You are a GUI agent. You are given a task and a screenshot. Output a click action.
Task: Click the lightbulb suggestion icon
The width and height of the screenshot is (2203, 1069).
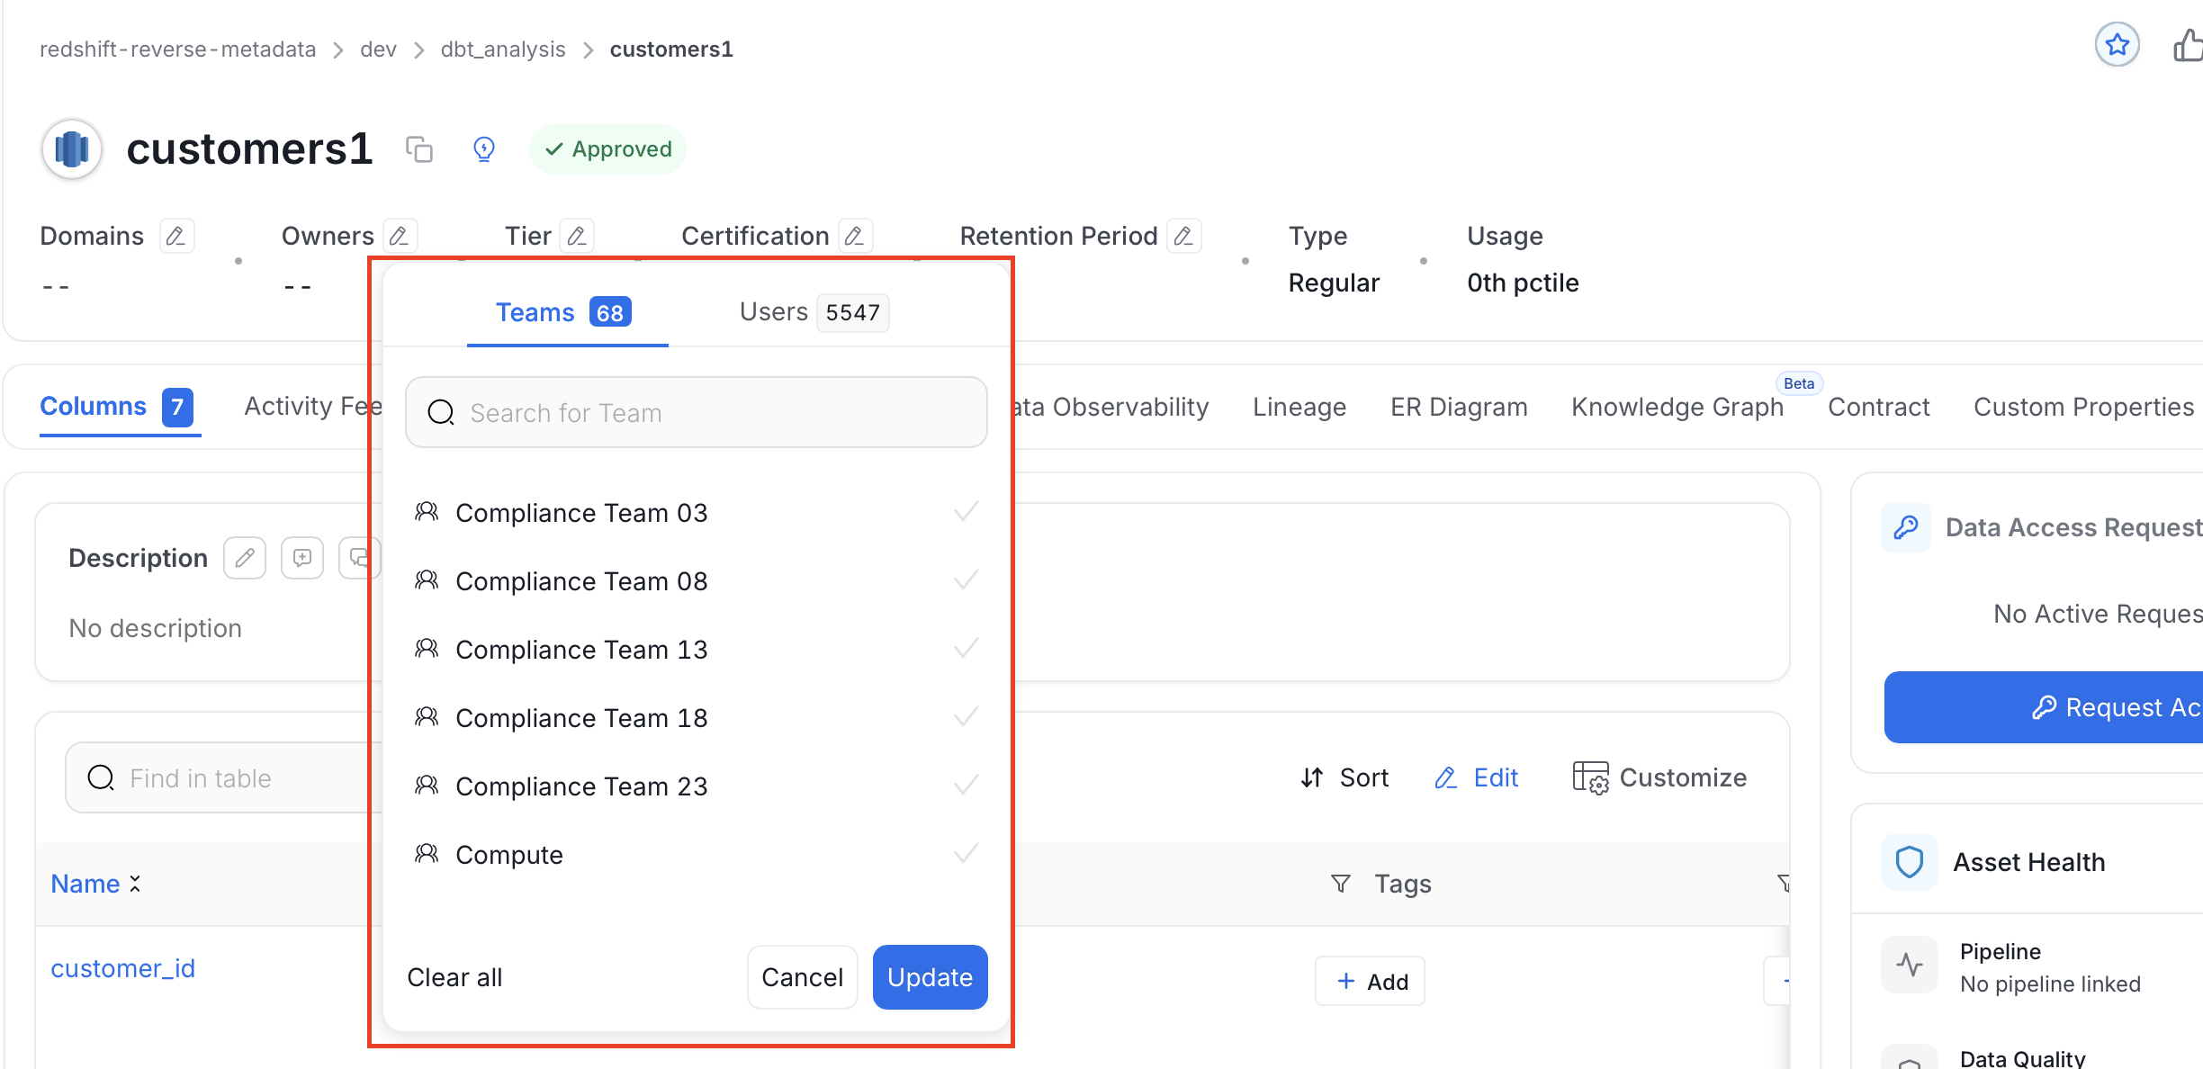pos(484,149)
